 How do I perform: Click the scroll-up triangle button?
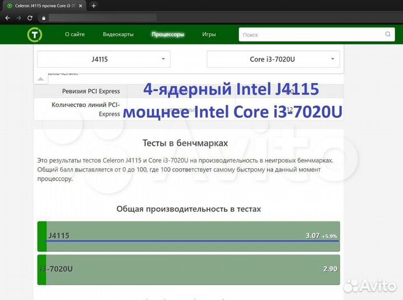[x=41, y=79]
